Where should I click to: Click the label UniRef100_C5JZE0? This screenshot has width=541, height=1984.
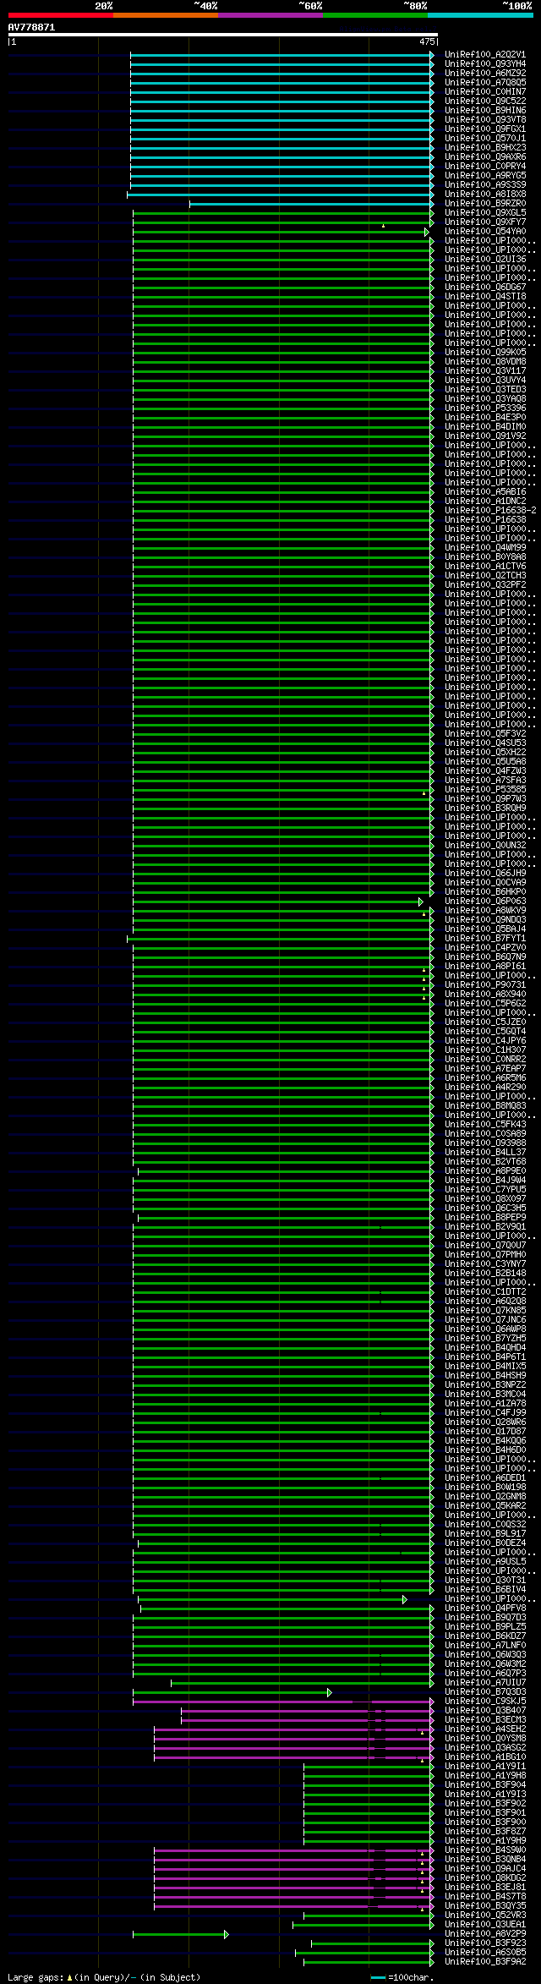[485, 1022]
